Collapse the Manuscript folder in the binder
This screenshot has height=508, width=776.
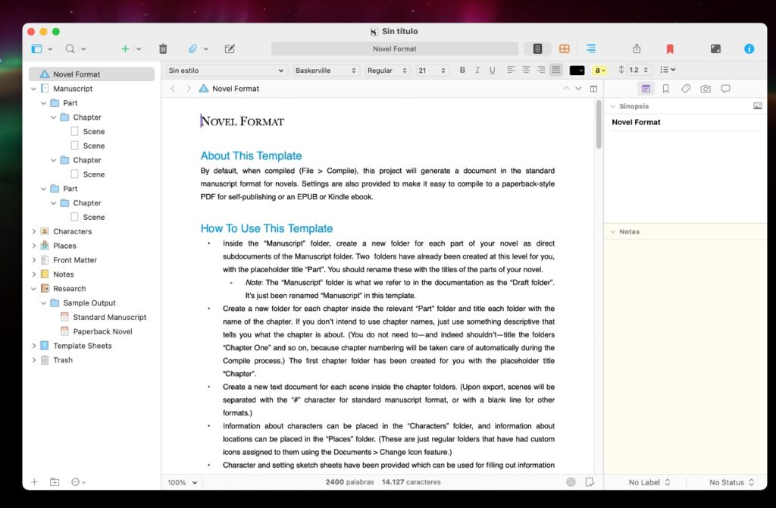[x=33, y=88]
